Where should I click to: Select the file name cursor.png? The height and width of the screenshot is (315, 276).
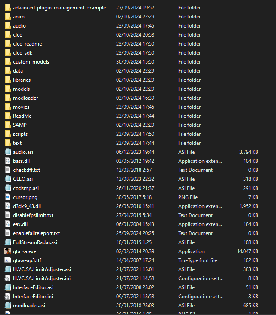25,197
